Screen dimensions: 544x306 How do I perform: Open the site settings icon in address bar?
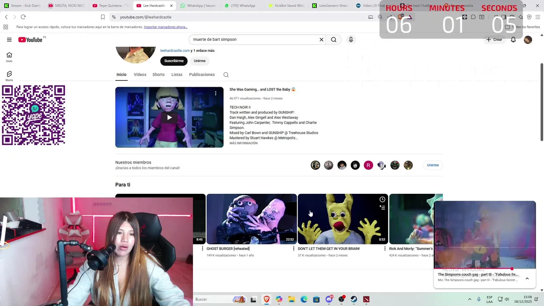(x=113, y=17)
